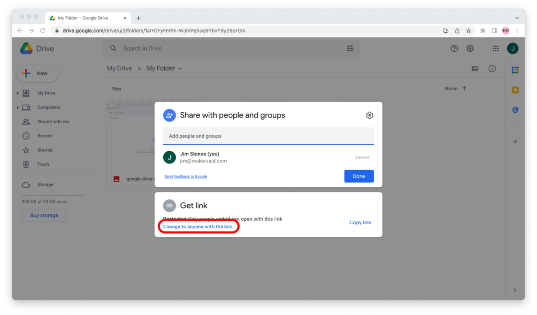Click Jim Stonos (you) owner row

(x=268, y=157)
